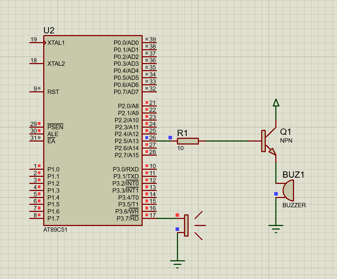Screen dimensions: 337x279
Task: Click the XTAL1 pin label
Action: [56, 43]
